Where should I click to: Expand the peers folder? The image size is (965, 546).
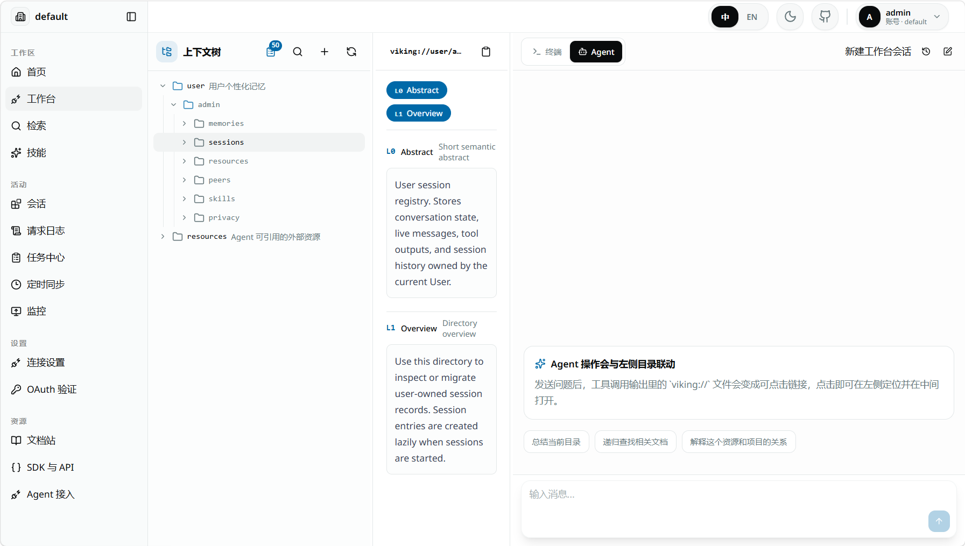184,180
